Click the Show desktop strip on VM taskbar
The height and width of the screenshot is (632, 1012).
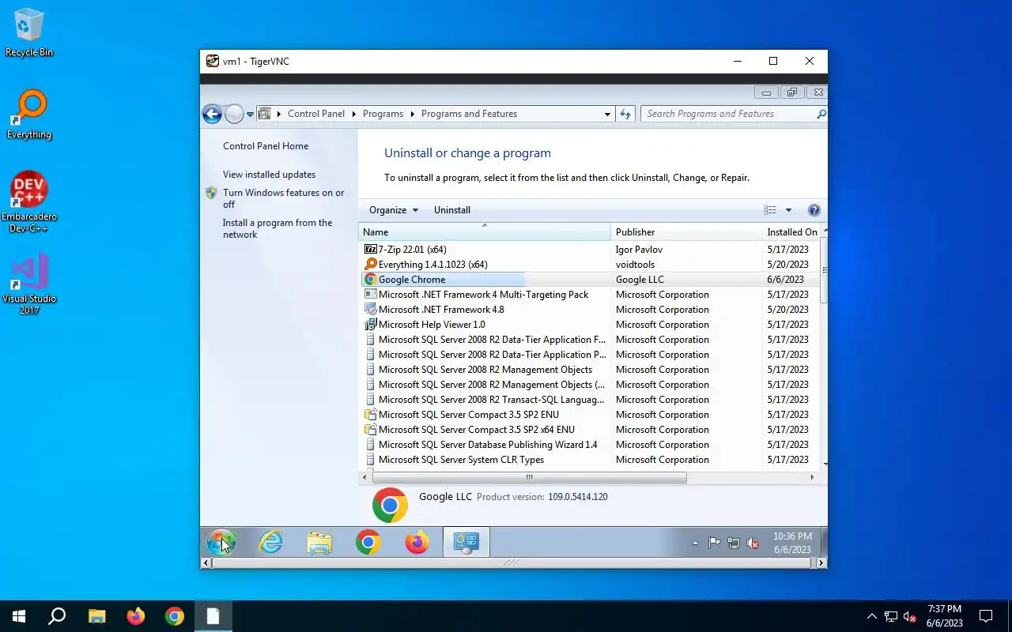pyautogui.click(x=823, y=542)
